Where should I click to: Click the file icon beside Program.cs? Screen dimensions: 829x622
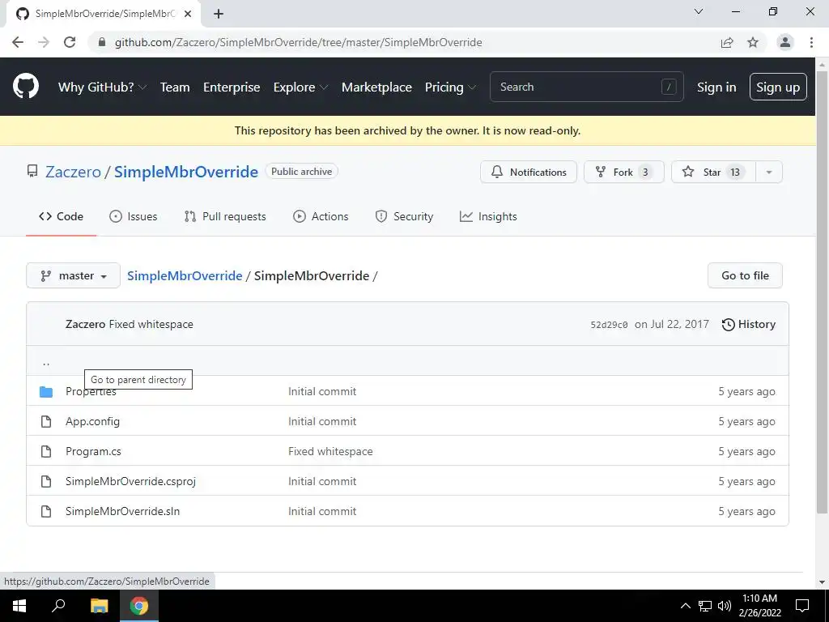tap(46, 452)
